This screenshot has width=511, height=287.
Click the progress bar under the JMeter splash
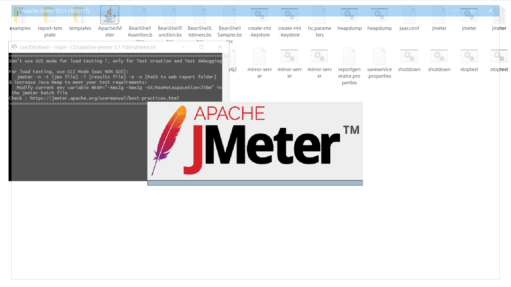tap(255, 183)
